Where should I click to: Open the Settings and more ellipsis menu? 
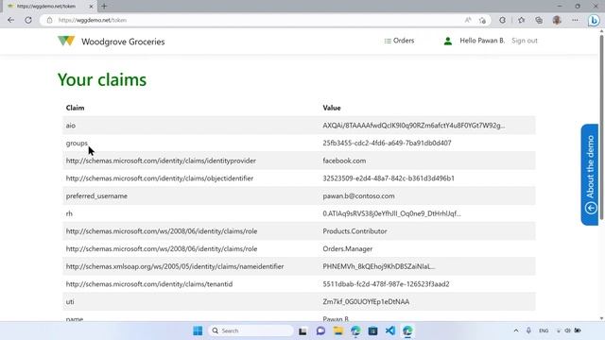click(x=575, y=20)
